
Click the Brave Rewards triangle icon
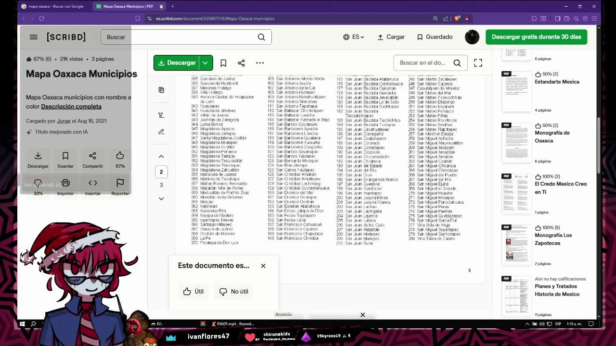click(x=467, y=18)
